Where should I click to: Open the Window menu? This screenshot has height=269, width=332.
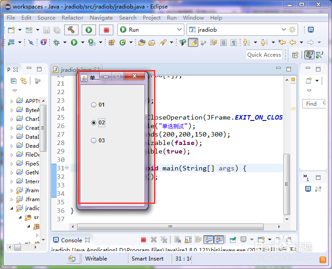click(193, 18)
